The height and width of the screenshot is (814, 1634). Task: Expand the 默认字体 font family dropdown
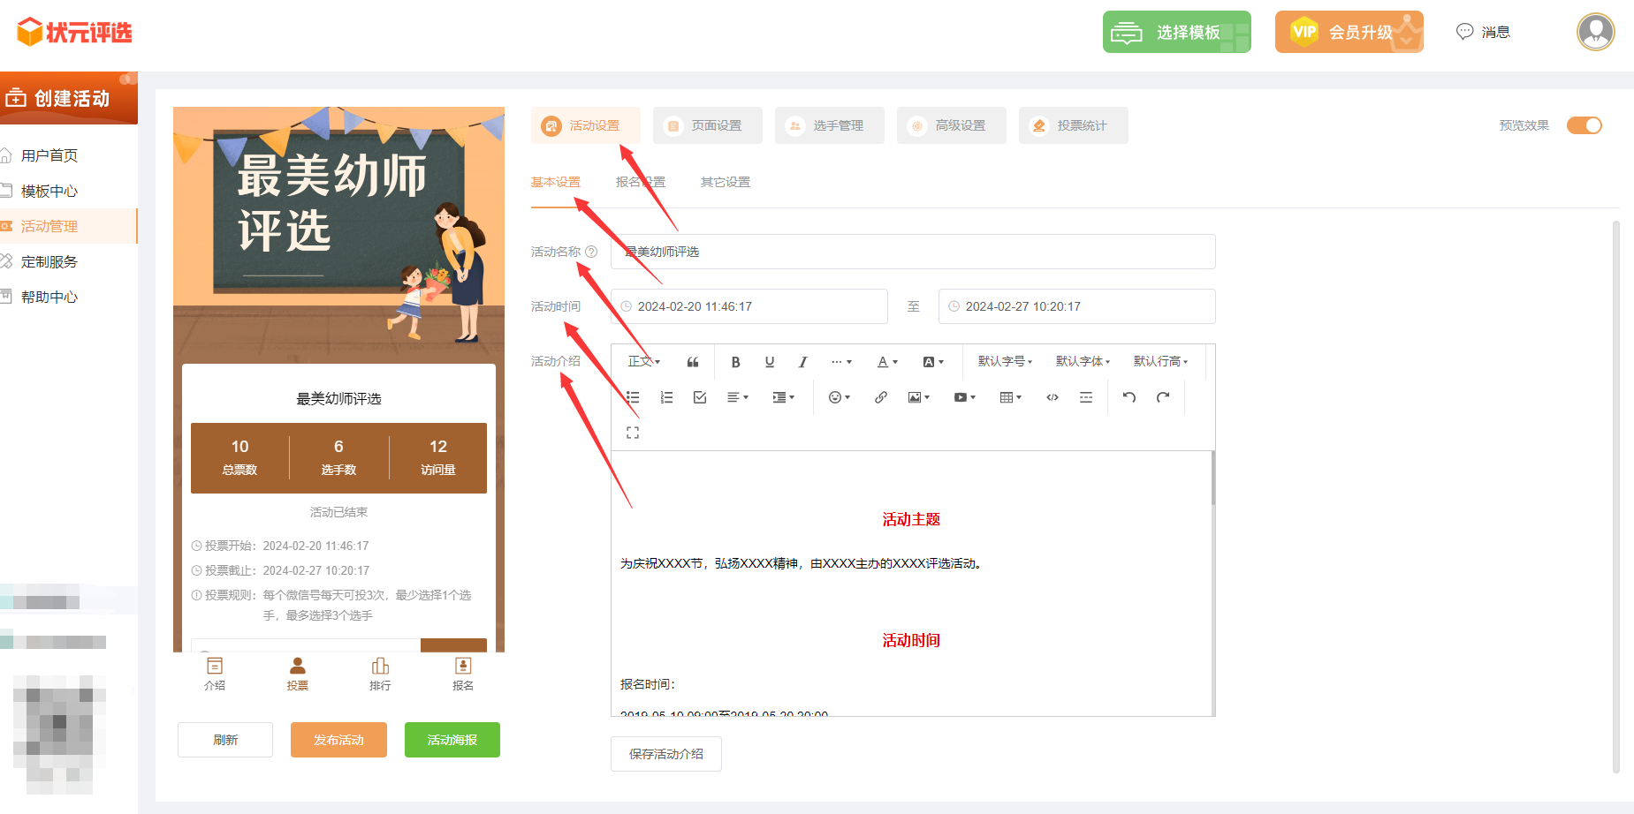coord(1083,362)
